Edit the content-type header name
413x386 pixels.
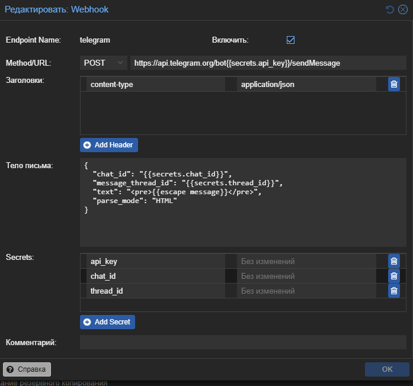tap(155, 85)
